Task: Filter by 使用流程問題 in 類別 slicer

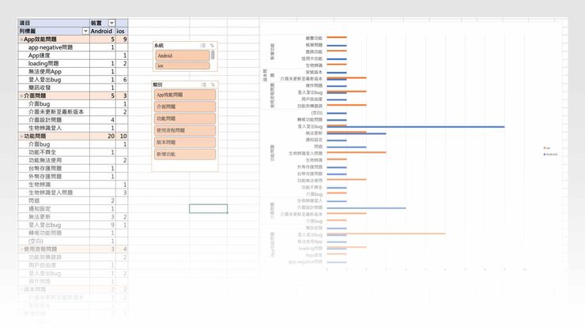Action: tap(185, 130)
